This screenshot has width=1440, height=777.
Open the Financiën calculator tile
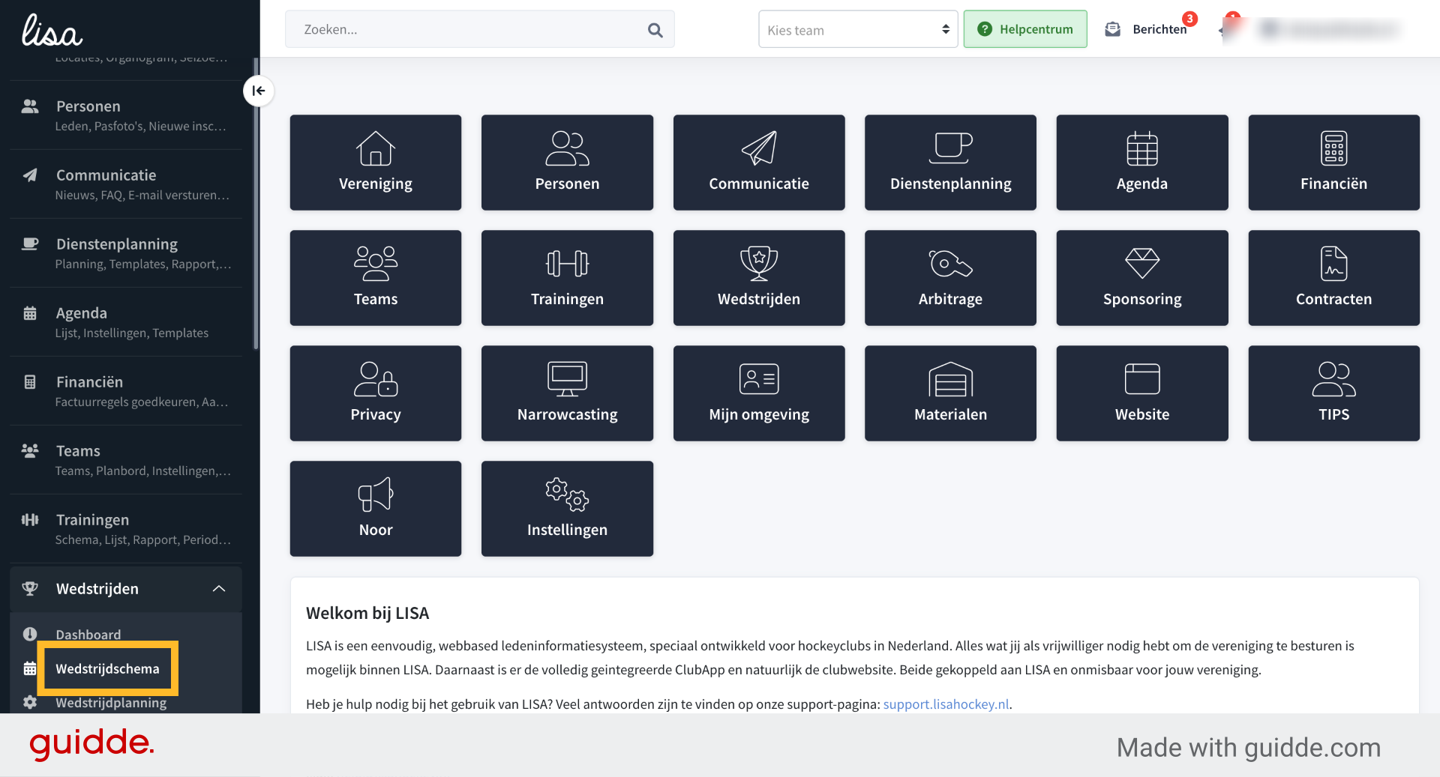pos(1333,162)
